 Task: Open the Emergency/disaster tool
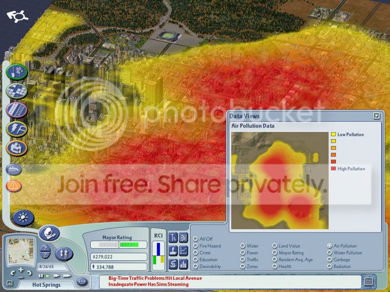point(14,186)
